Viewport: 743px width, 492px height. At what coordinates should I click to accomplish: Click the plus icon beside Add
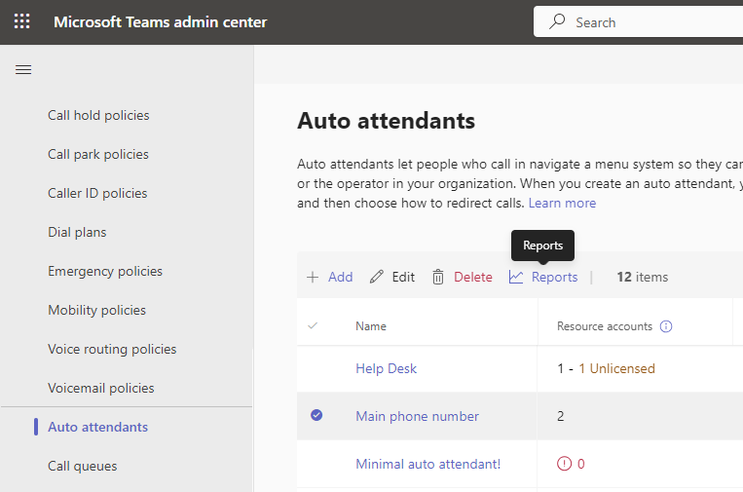click(313, 277)
